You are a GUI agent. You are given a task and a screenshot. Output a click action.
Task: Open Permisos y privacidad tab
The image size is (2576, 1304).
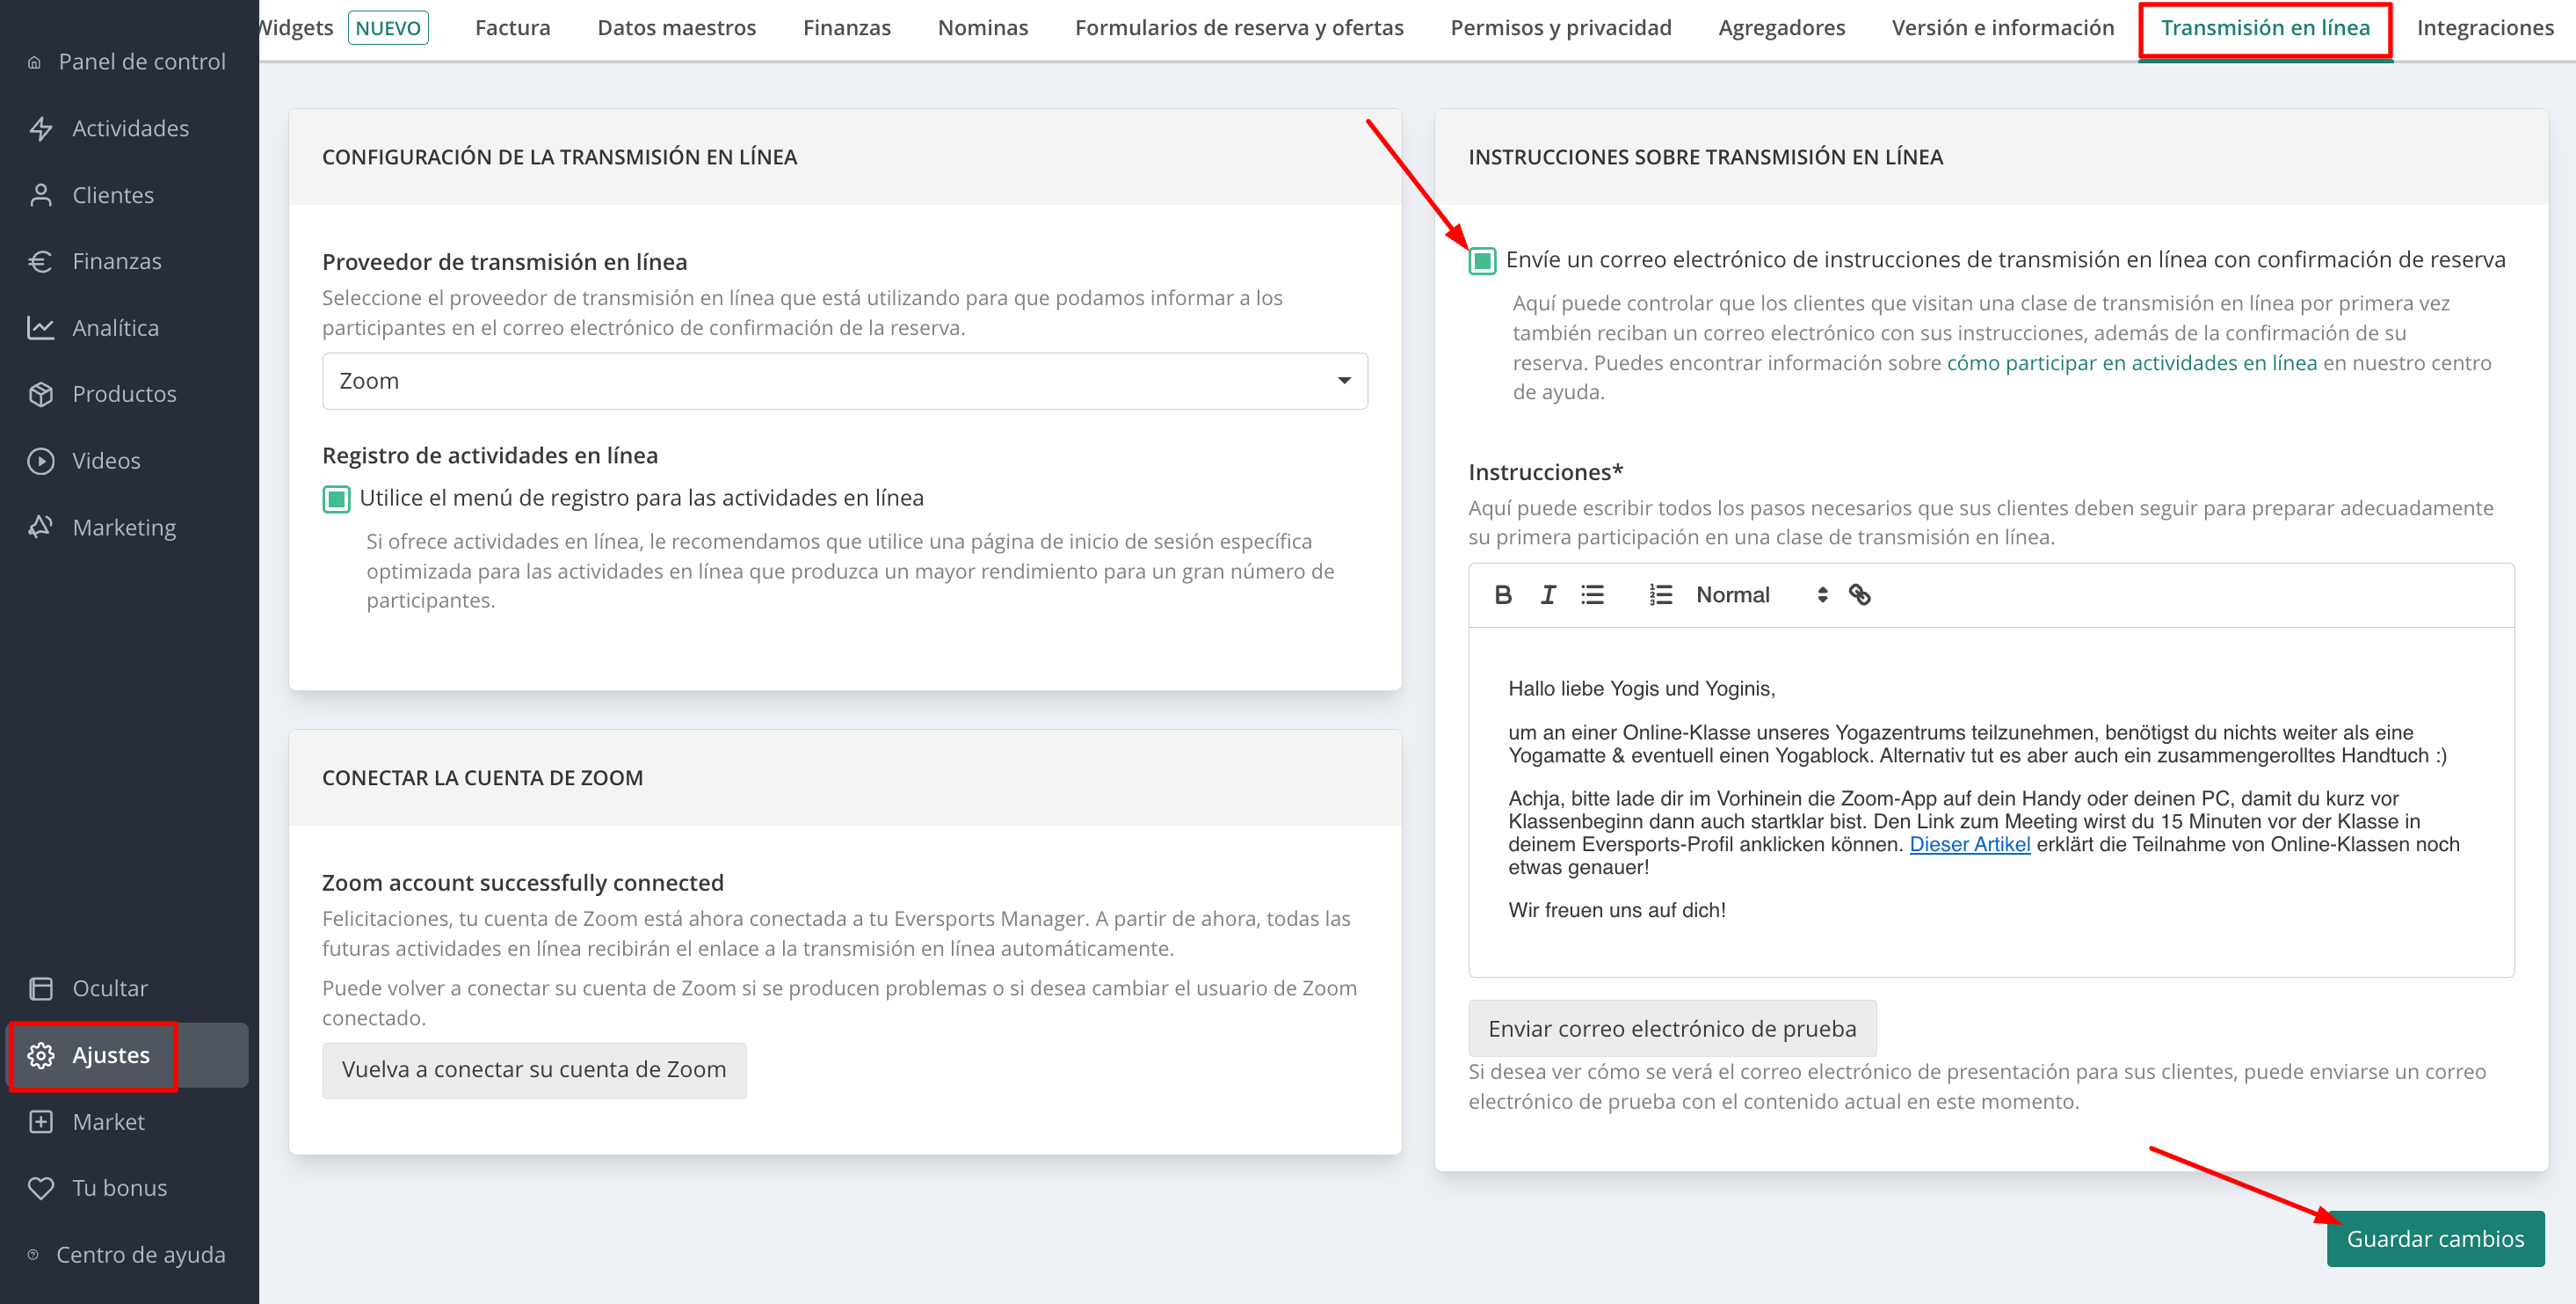1561,28
